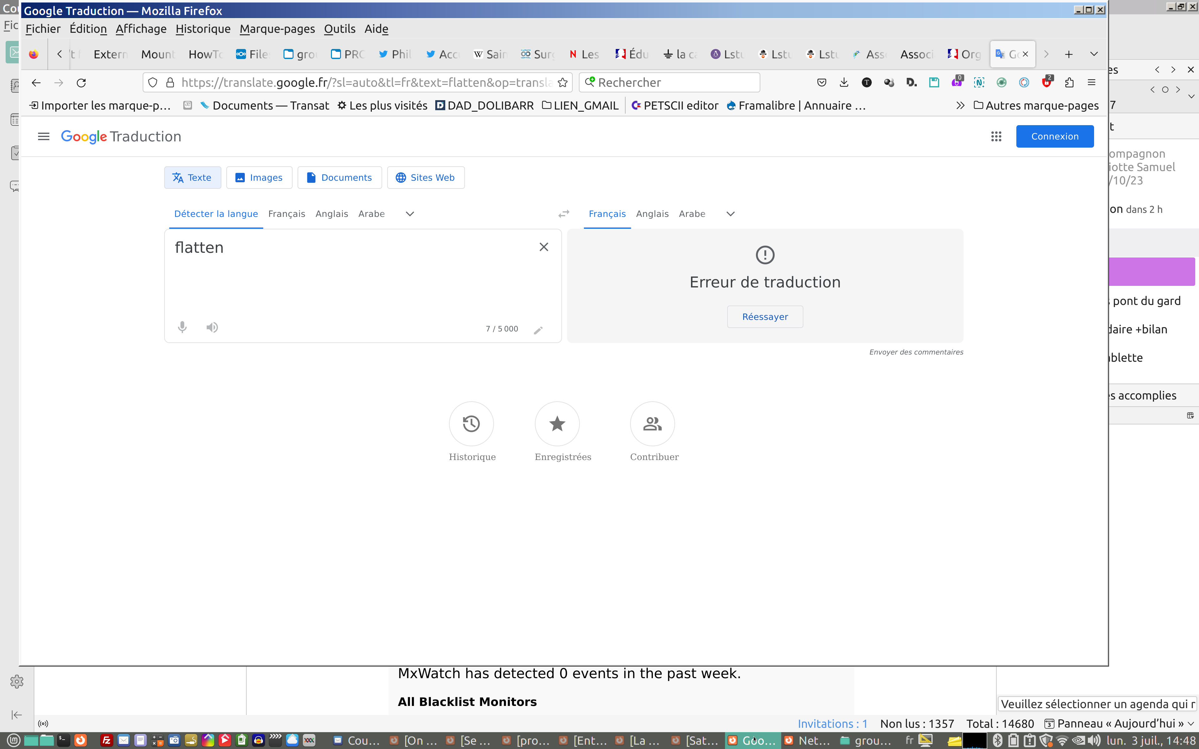Open Google apps grid menu
This screenshot has width=1199, height=749.
pos(996,136)
